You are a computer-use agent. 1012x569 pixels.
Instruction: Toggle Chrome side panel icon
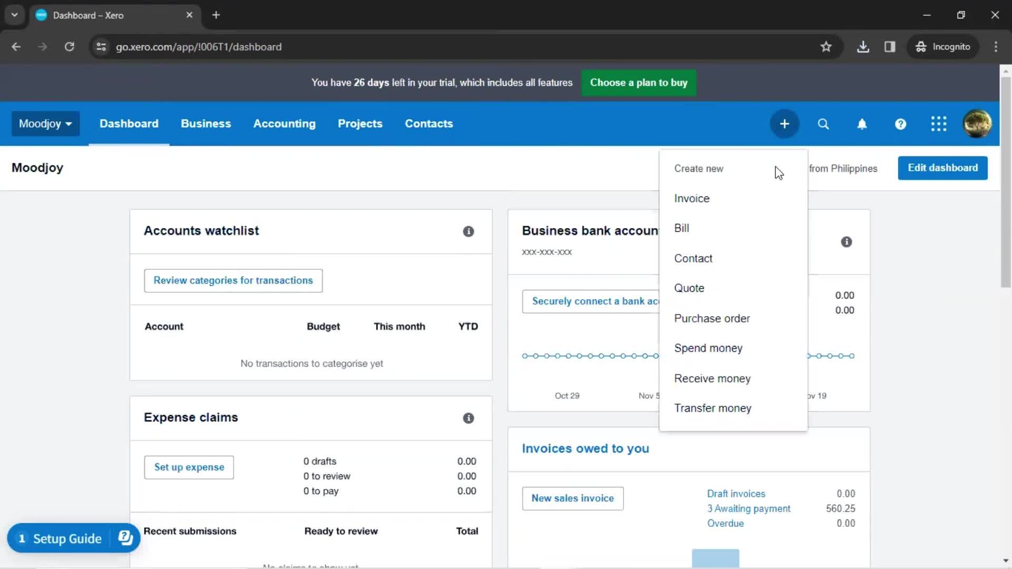pyautogui.click(x=890, y=47)
